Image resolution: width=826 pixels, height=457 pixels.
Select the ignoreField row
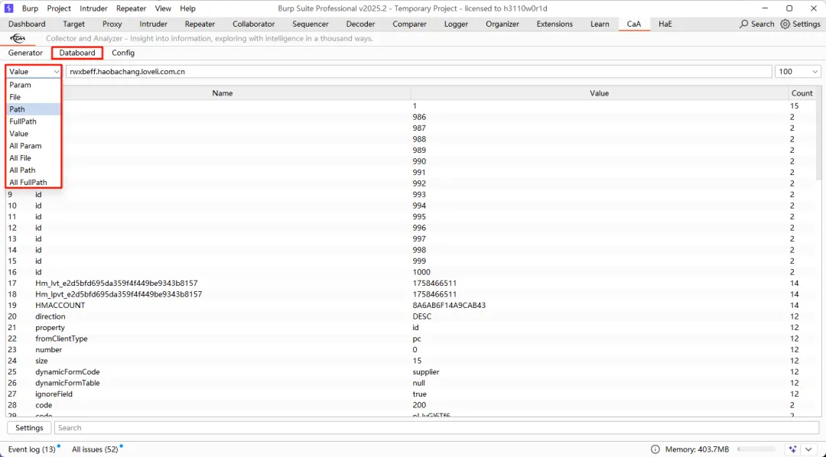[x=411, y=394]
